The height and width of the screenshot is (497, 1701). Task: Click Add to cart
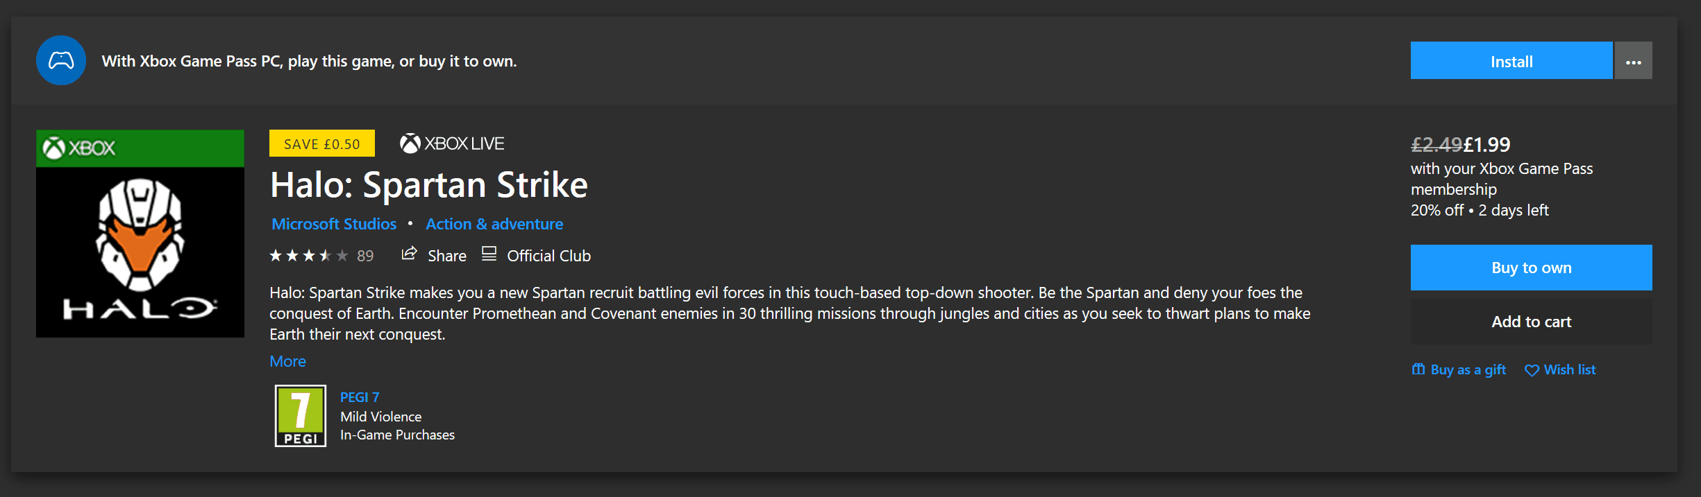(x=1531, y=322)
